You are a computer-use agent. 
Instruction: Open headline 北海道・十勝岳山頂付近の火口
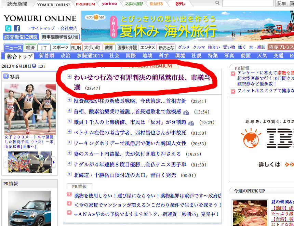(125, 175)
